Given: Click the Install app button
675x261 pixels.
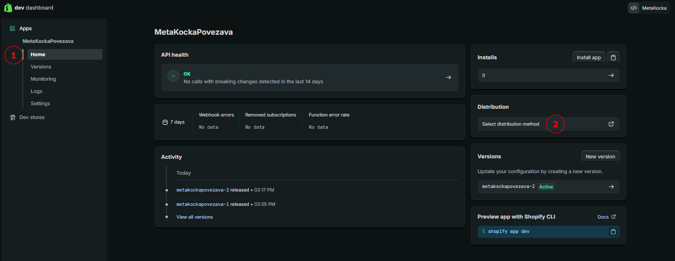Looking at the screenshot, I should [x=588, y=57].
